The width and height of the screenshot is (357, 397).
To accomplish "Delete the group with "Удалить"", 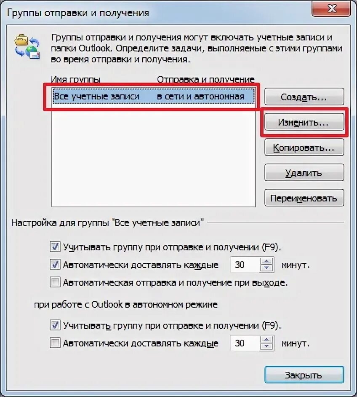I will (304, 173).
